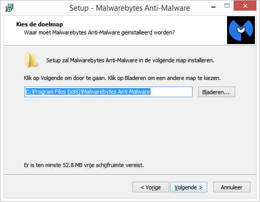
Task: Click empty space after path in field
Action: [x=171, y=92]
